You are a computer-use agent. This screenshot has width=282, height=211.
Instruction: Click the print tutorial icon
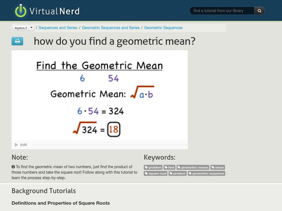pos(18,41)
